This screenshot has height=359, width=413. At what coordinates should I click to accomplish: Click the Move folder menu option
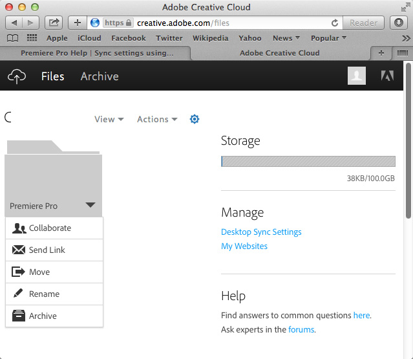(54, 272)
